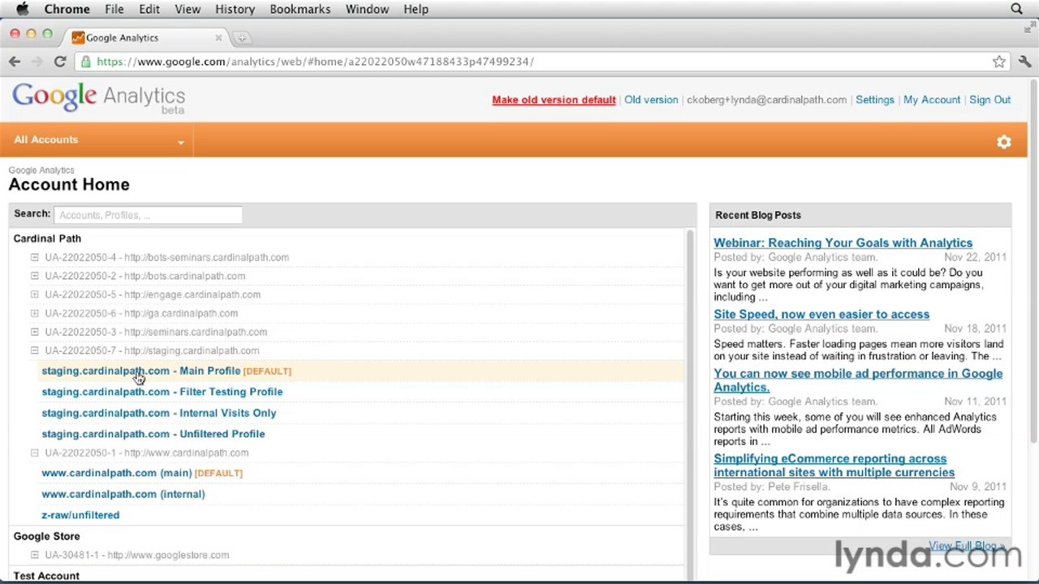
Task: Click the Google Store account heading
Action: (x=46, y=536)
